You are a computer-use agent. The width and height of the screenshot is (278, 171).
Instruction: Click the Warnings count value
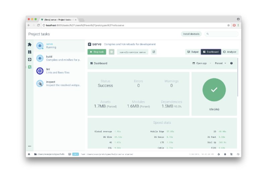[171, 86]
